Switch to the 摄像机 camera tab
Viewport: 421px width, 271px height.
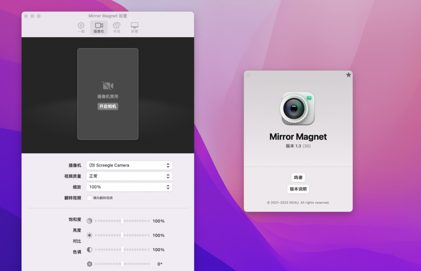99,28
